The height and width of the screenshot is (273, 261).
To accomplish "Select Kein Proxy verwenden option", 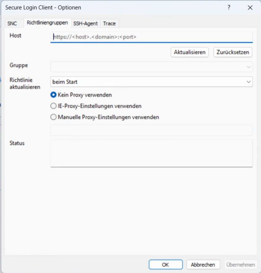I will coord(54,95).
